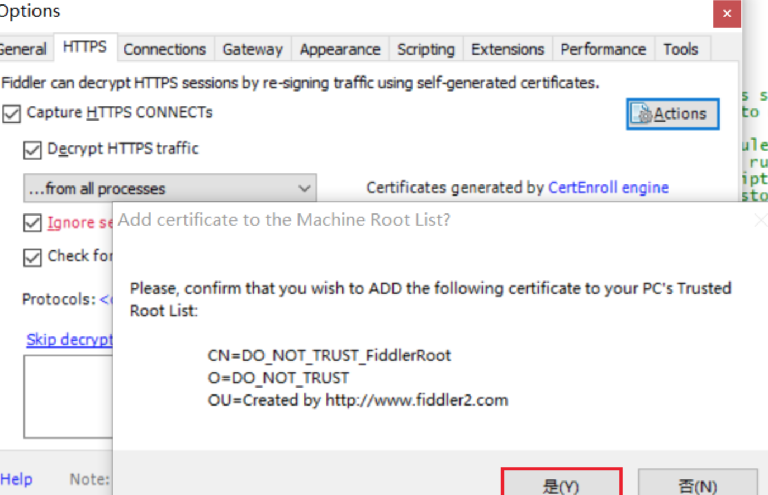This screenshot has height=495, width=768.
Task: Click the Fiddler can decrypt HTTPS description
Action: coord(300,83)
